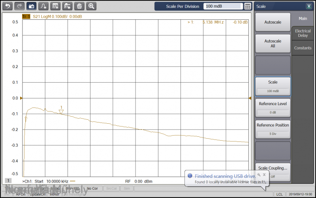Click the date and time display
Viewport: 316px width, 198px height.
(301, 194)
